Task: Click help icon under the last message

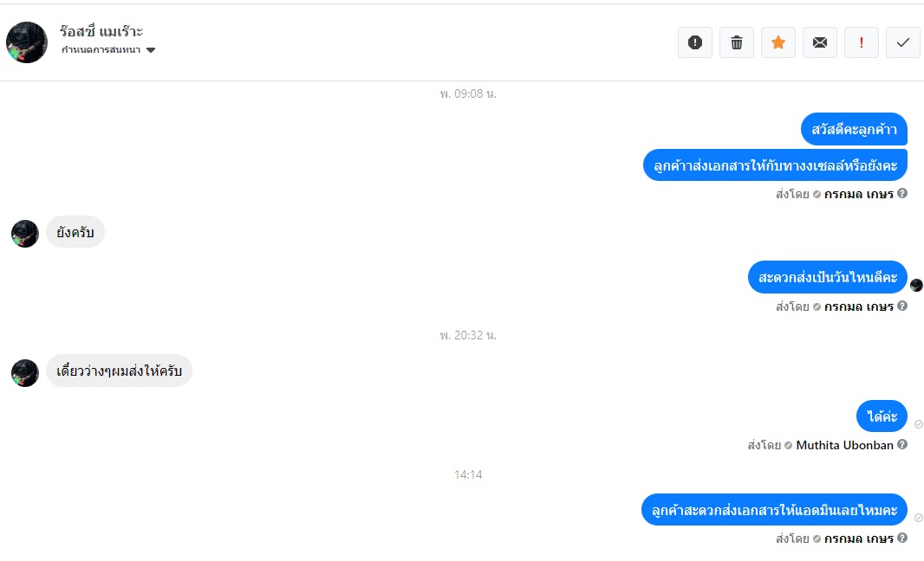Action: 902,538
